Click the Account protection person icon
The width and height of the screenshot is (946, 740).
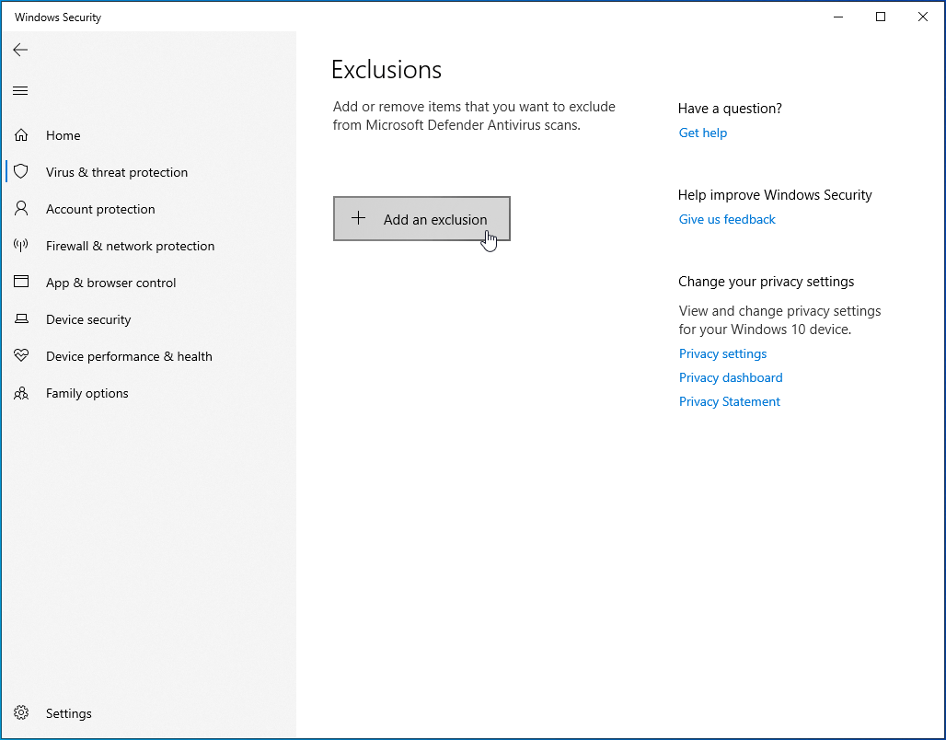click(x=21, y=208)
